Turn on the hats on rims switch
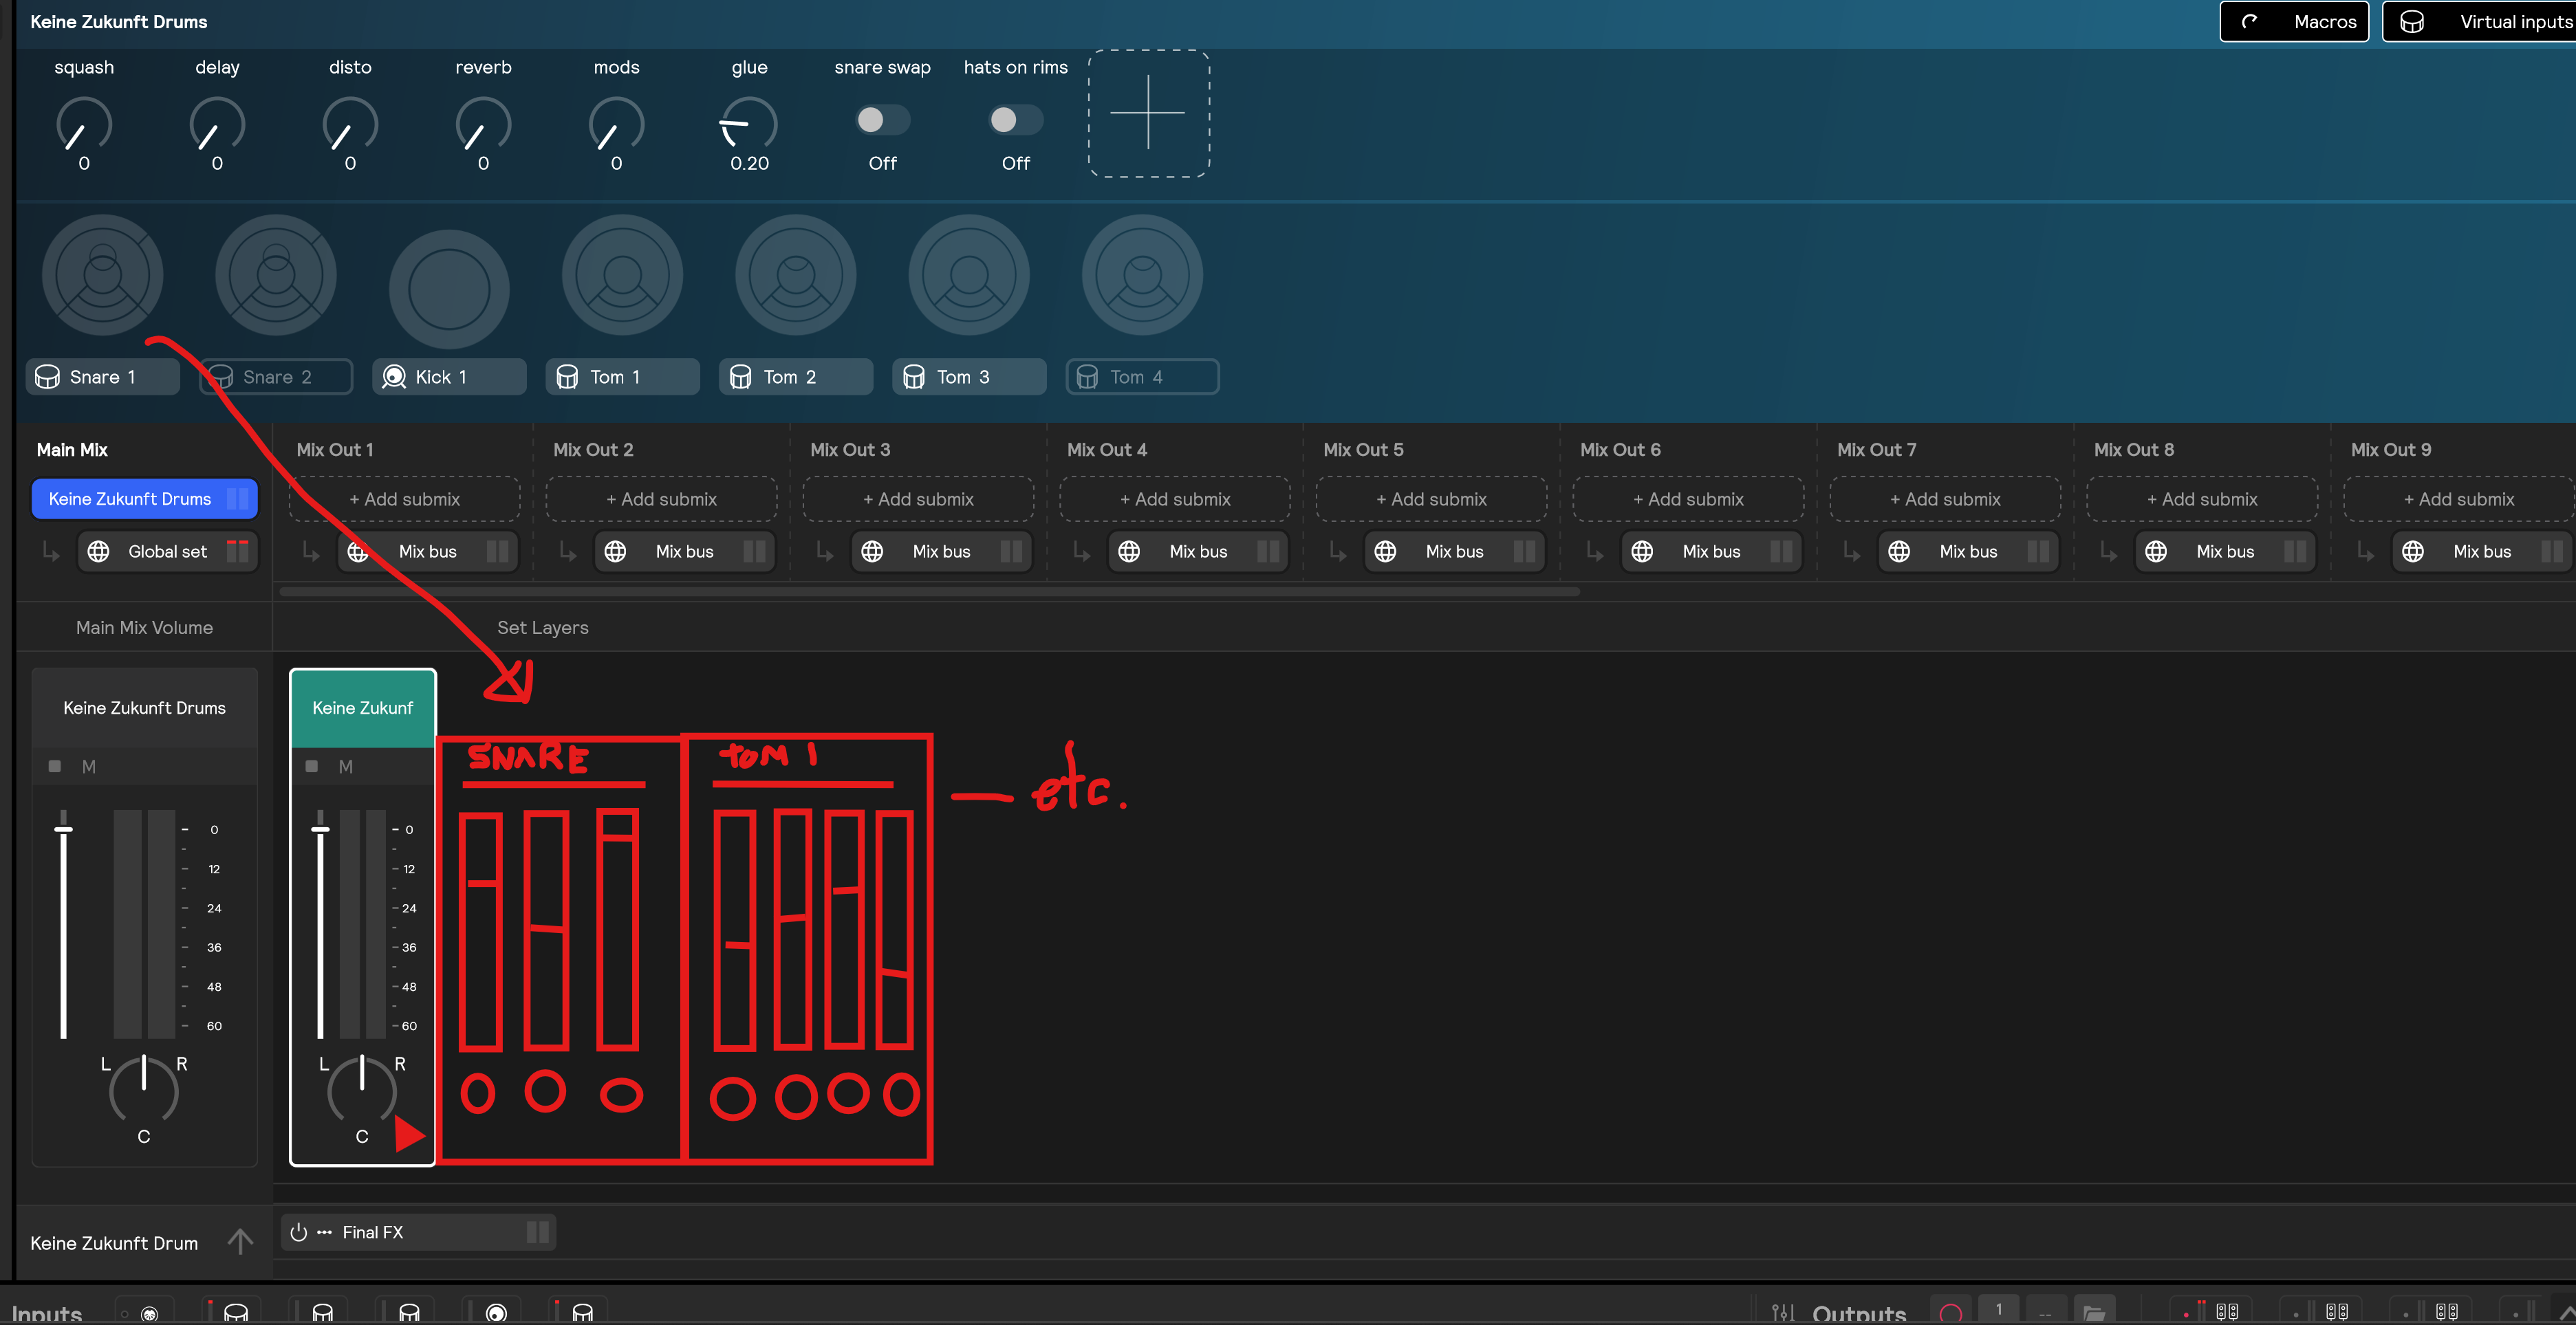This screenshot has width=2576, height=1325. (x=1015, y=120)
